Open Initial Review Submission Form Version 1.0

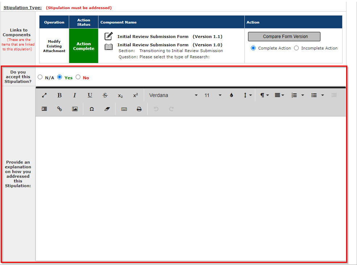(x=169, y=45)
